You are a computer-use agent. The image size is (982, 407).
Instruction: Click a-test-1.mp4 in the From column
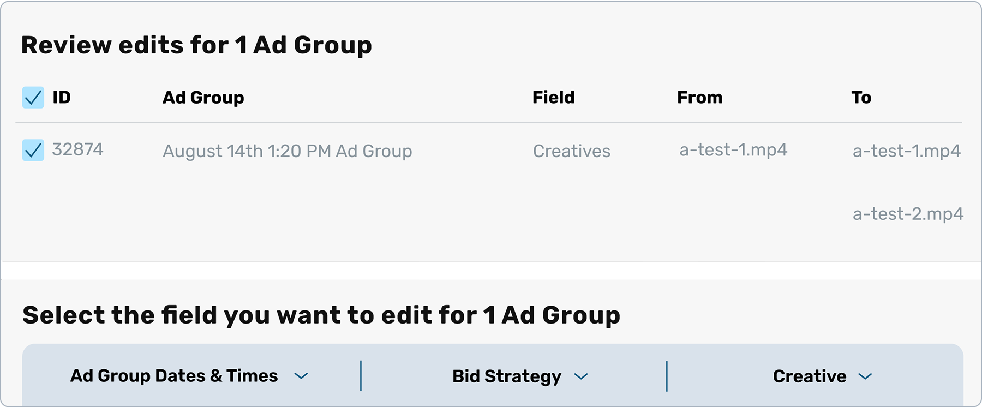click(733, 150)
